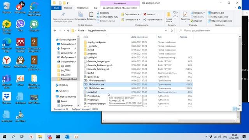The width and height of the screenshot is (249, 140).
Task: Open the Поделиться ribbon tab
Action: coord(82,8)
